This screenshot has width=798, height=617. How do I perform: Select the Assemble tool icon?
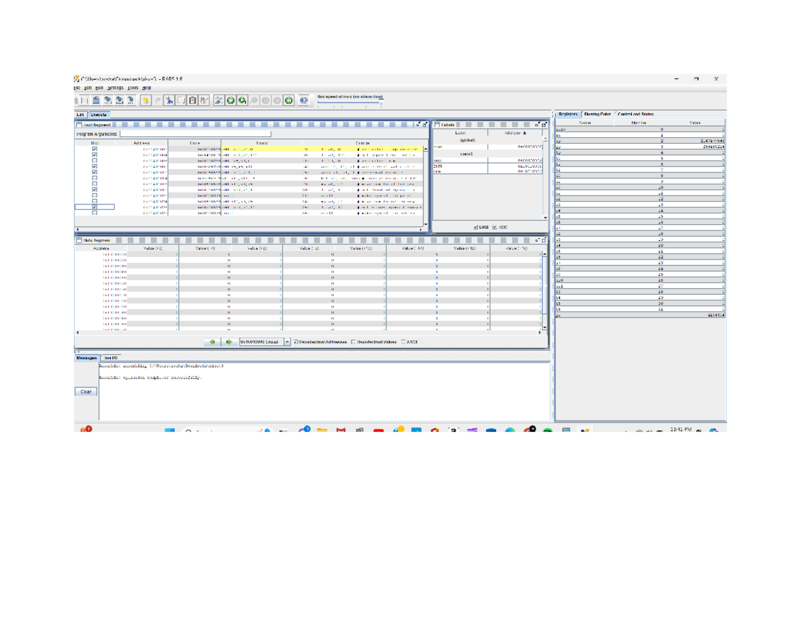click(219, 100)
